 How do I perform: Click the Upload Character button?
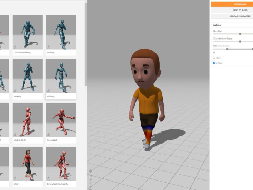pyautogui.click(x=232, y=16)
